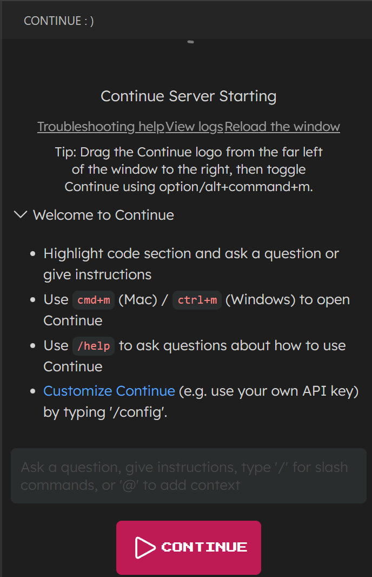Screen dimensions: 372x577
Task: Click the ctrl+m keyboard shortcut badge
Action: coord(197,300)
